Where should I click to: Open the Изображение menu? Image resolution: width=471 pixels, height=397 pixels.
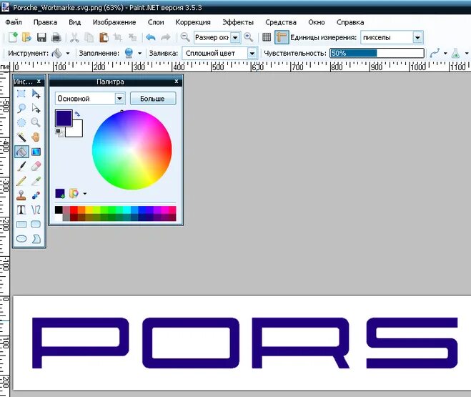[x=114, y=22]
